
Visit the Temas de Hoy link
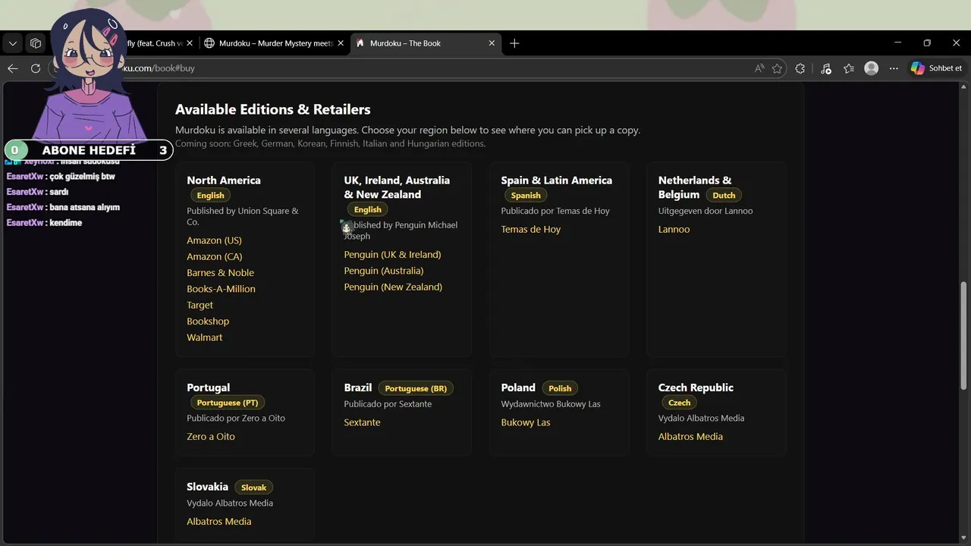point(530,229)
